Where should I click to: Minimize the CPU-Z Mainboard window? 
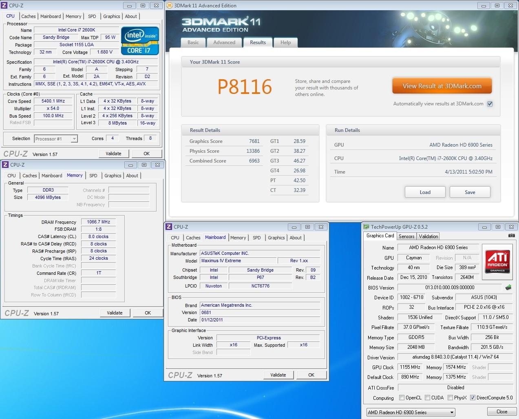[x=294, y=227]
